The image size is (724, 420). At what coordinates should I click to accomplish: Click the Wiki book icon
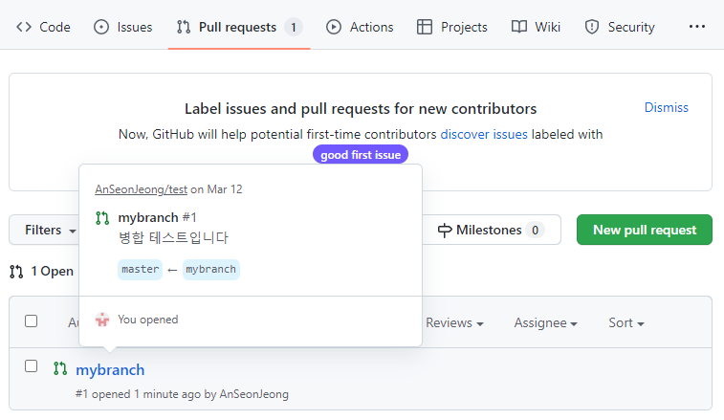click(x=519, y=27)
